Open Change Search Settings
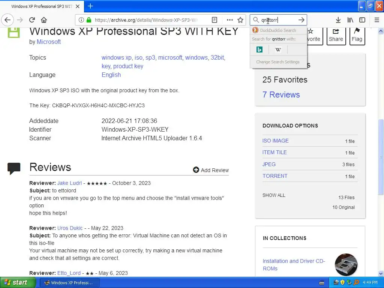 coord(278,62)
